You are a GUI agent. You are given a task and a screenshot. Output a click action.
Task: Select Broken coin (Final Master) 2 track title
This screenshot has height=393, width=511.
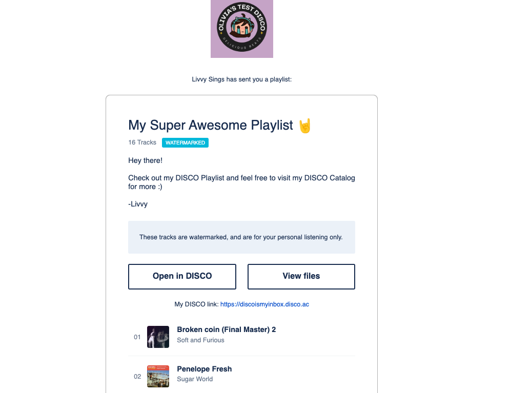click(x=226, y=329)
